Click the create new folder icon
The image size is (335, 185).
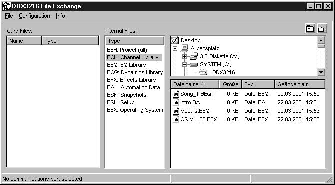[x=322, y=28]
